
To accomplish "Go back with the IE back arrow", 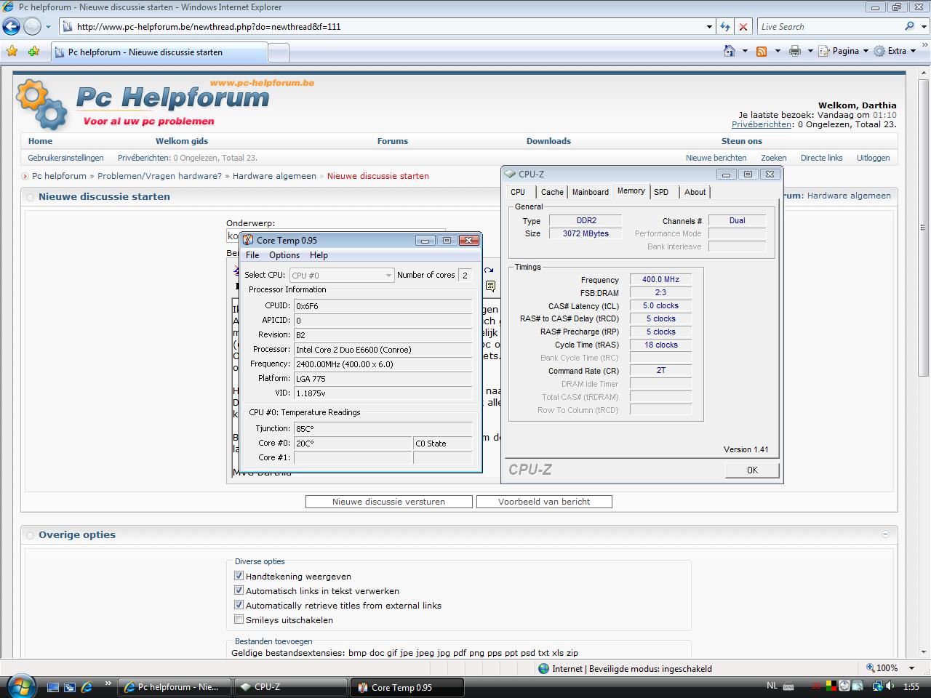I will tap(11, 27).
